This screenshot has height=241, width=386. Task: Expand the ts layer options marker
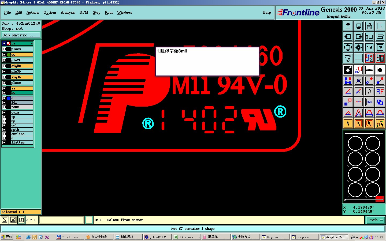click(32, 43)
